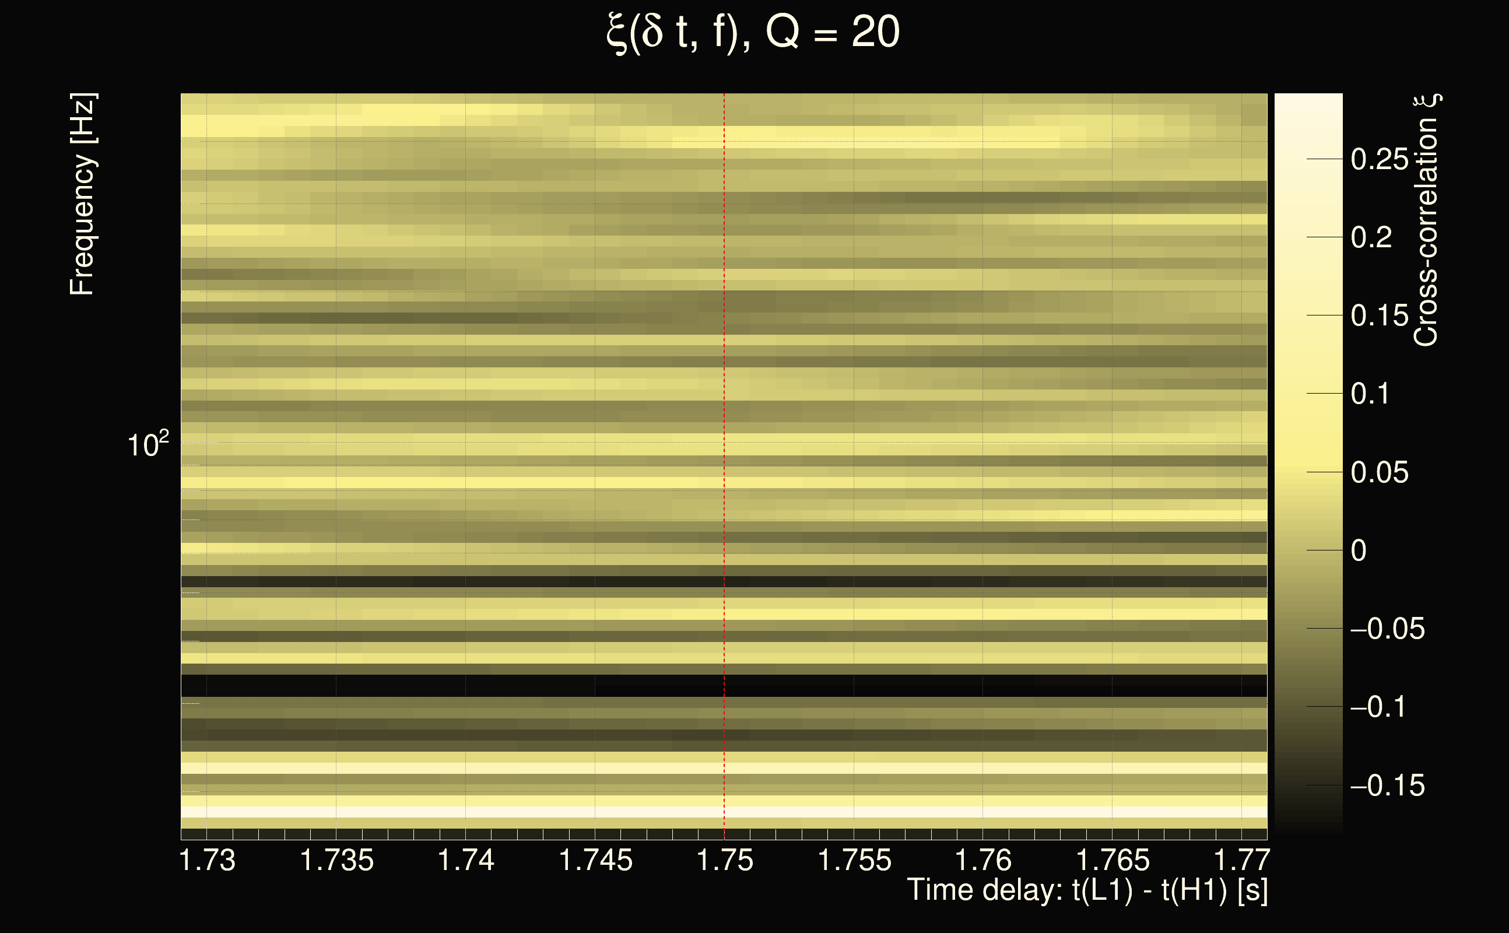Screen dimensions: 1509x933
Task: Click the –0.15 colorbar tick label
Action: (1388, 785)
